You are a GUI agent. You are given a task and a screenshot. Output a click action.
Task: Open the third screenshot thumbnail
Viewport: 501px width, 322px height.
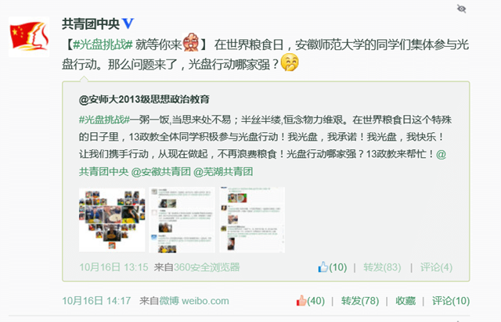click(x=252, y=220)
